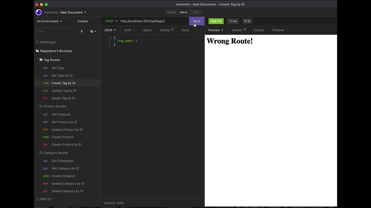
Task: Select the Get Product by ID request
Action: click(x=67, y=122)
